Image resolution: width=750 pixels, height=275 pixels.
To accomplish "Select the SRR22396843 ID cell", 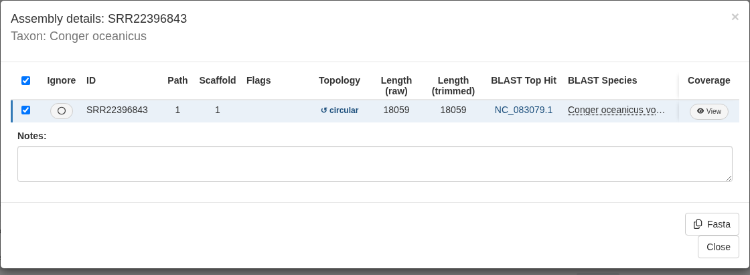I will coord(117,110).
